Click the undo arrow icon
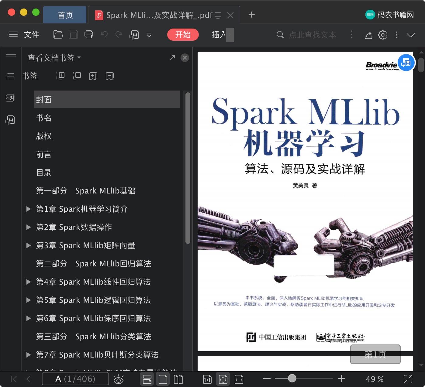425x387 pixels. [x=104, y=34]
